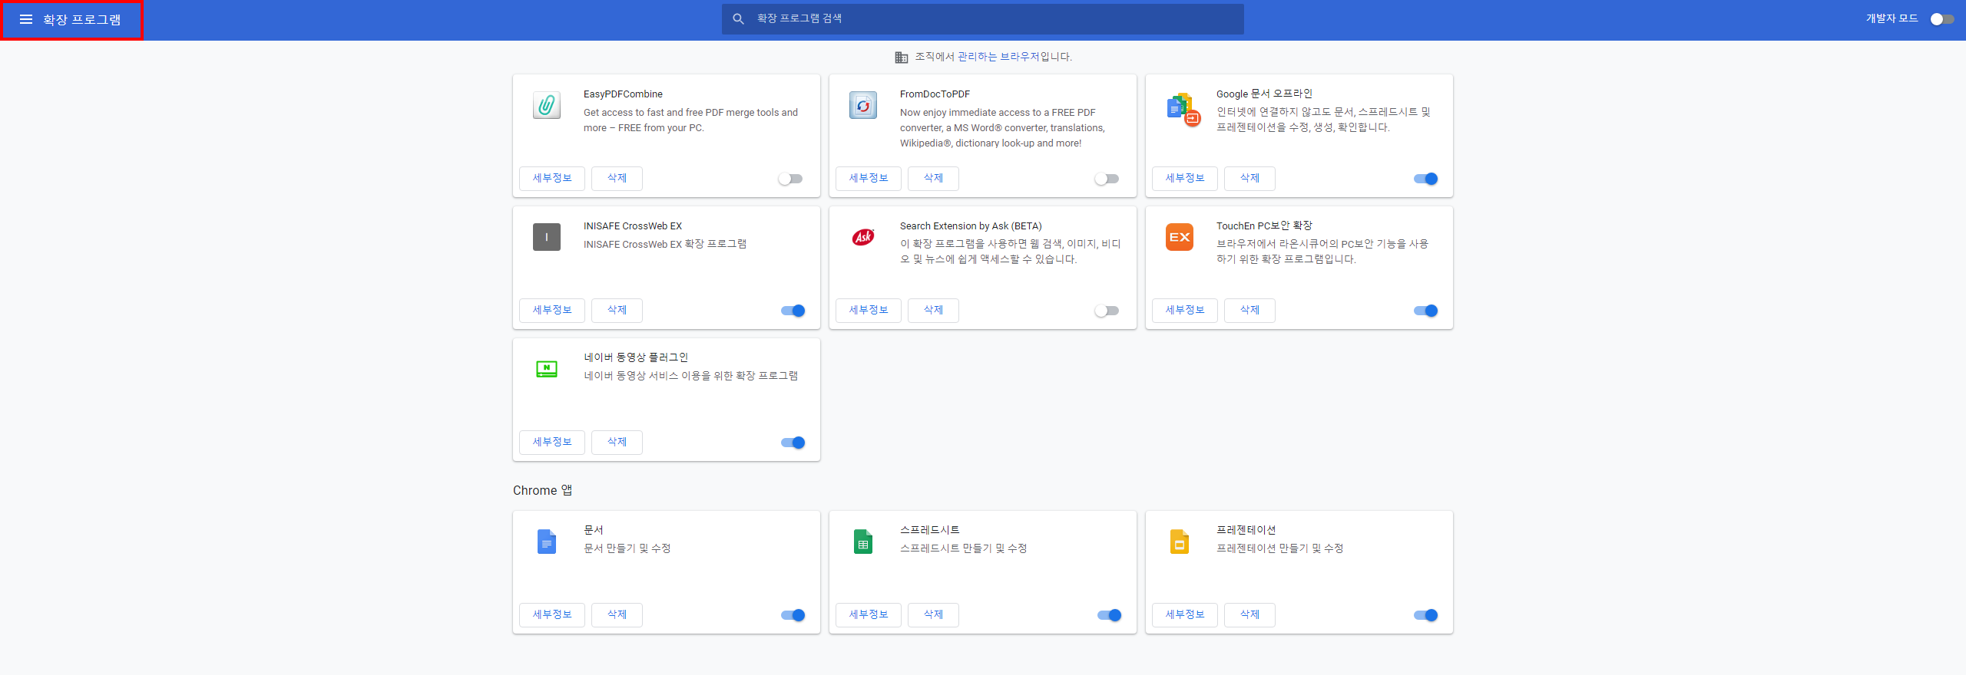Open 세부정보 for EasyPDFCombine
This screenshot has height=675, width=1966.
[552, 179]
